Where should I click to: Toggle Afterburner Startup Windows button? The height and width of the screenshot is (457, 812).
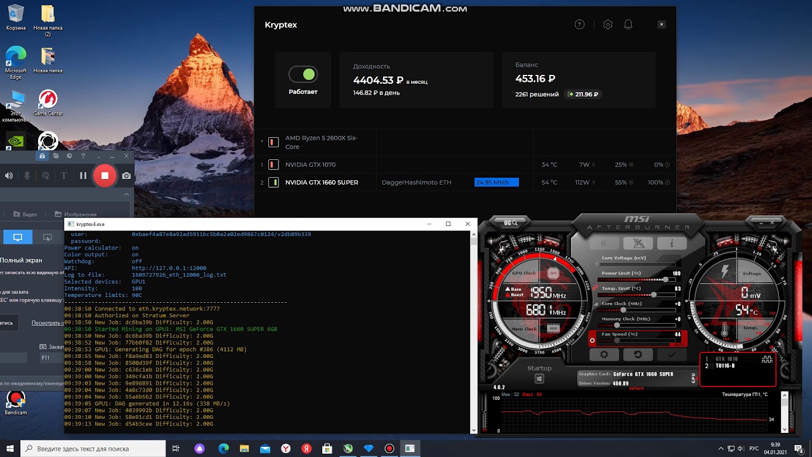(539, 379)
